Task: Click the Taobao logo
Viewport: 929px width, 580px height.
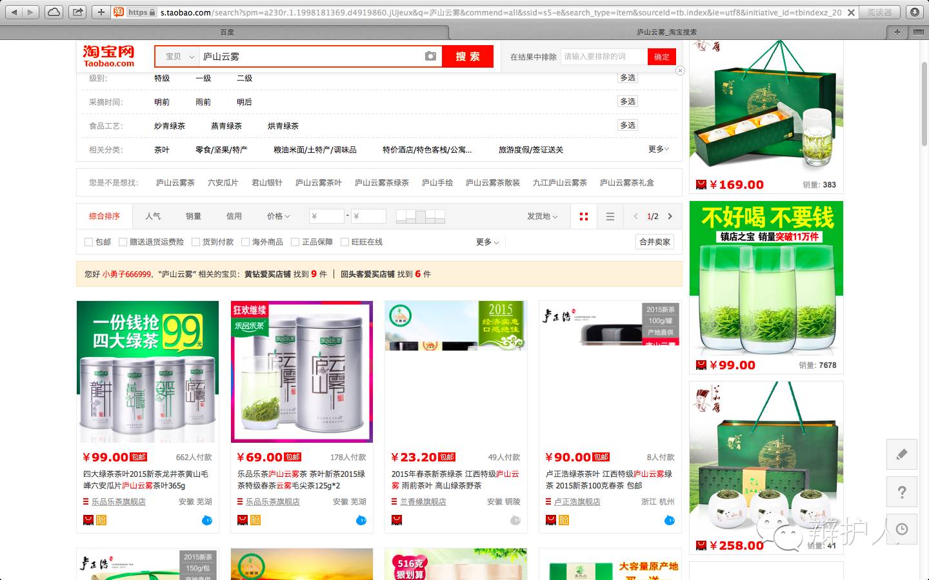Action: point(108,56)
